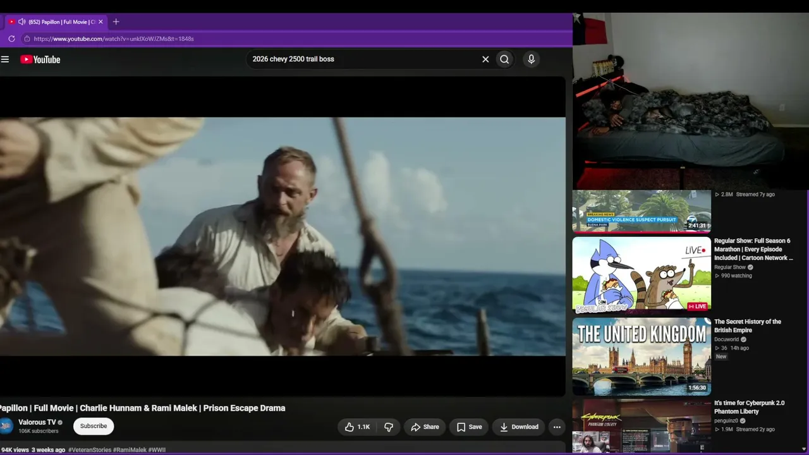Open 'The Secret History of the British Empire' title

click(748, 326)
